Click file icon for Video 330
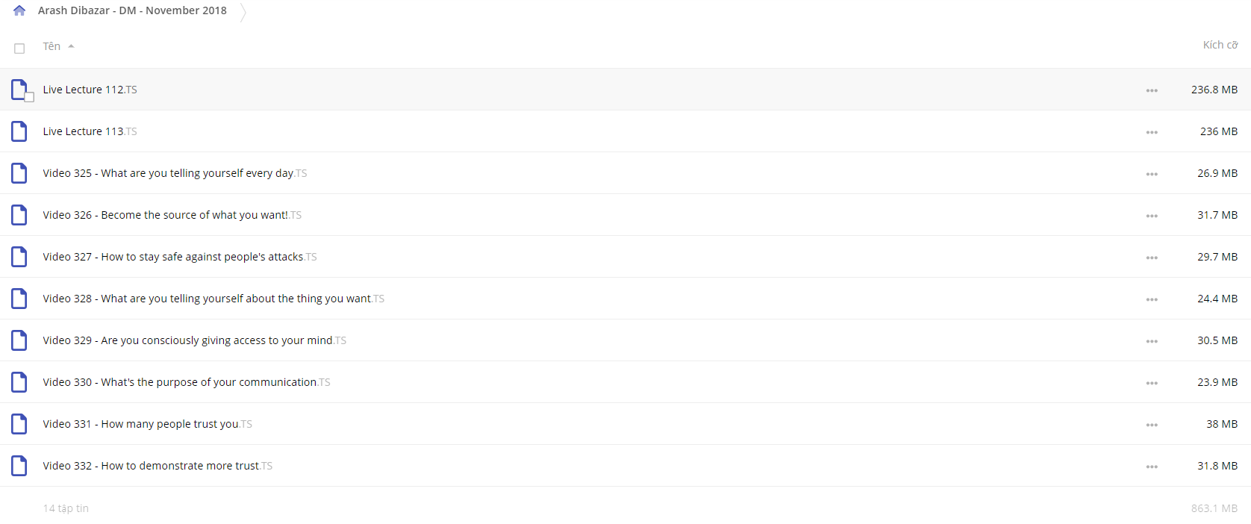1251x524 pixels. (x=19, y=382)
